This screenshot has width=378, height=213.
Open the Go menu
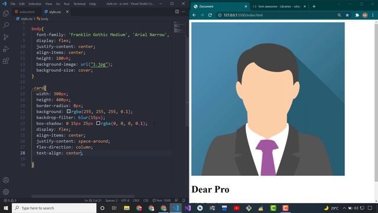(58, 4)
